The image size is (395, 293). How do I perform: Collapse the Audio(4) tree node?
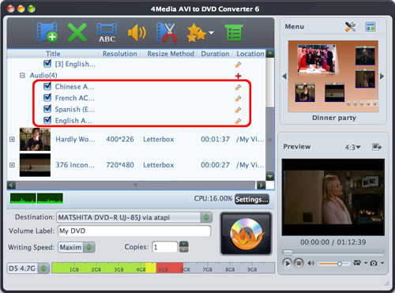click(x=22, y=76)
